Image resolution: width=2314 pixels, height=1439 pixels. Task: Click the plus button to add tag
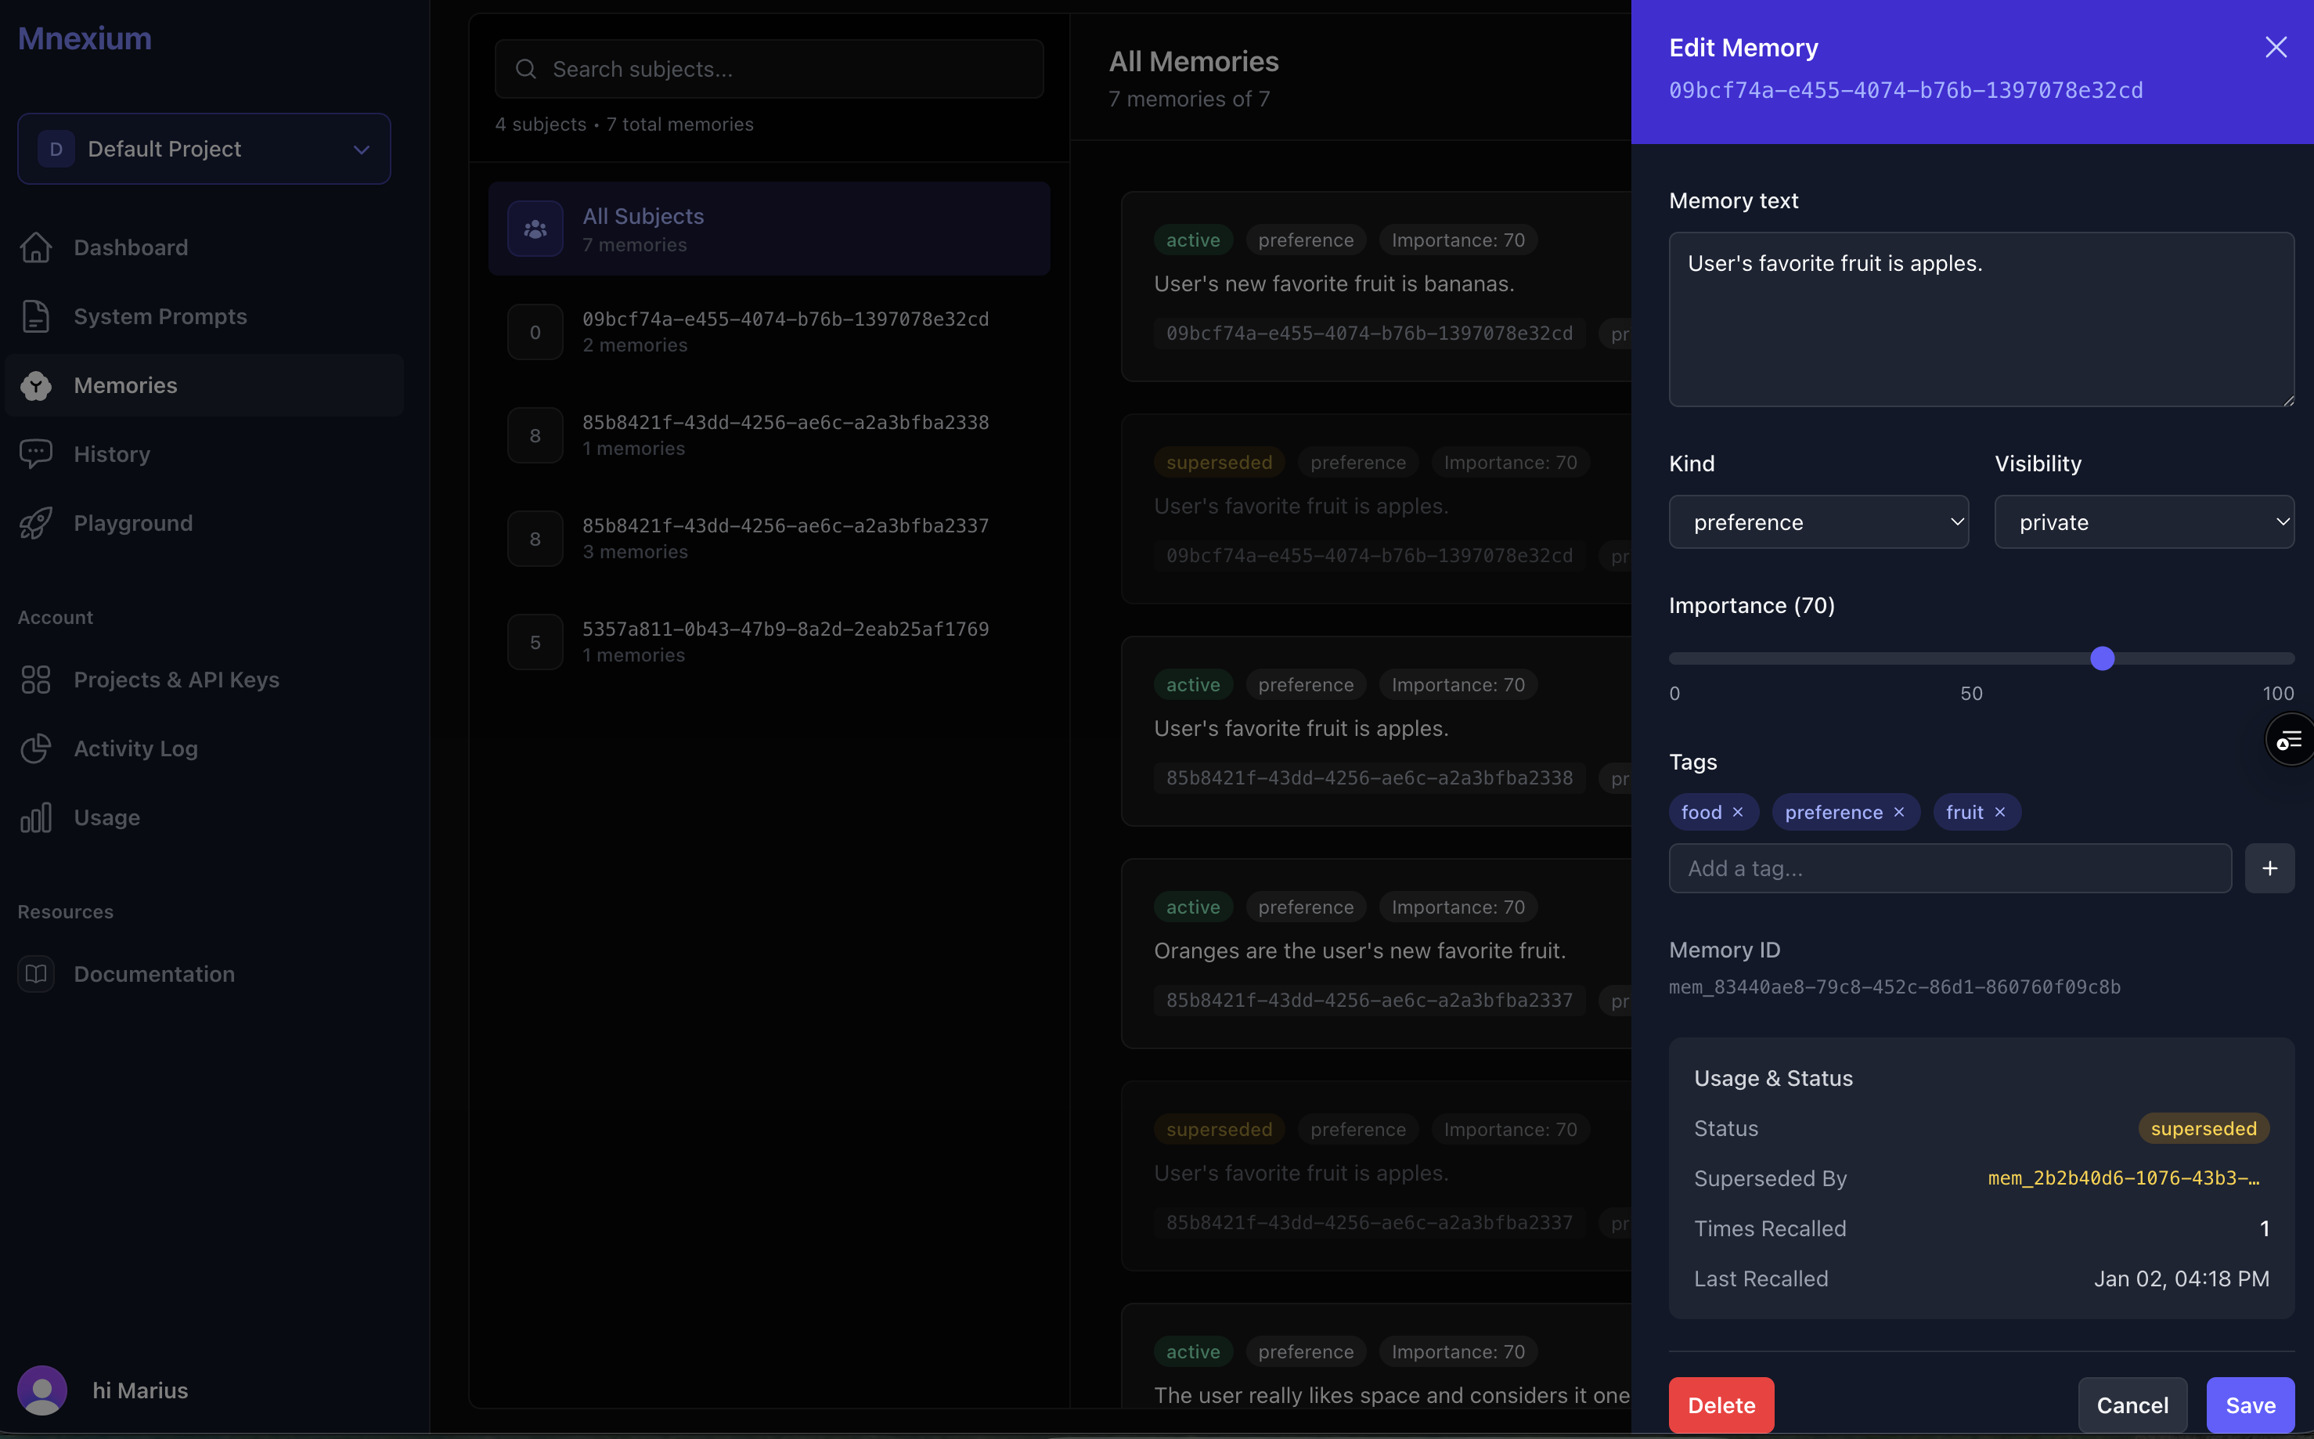[2269, 868]
